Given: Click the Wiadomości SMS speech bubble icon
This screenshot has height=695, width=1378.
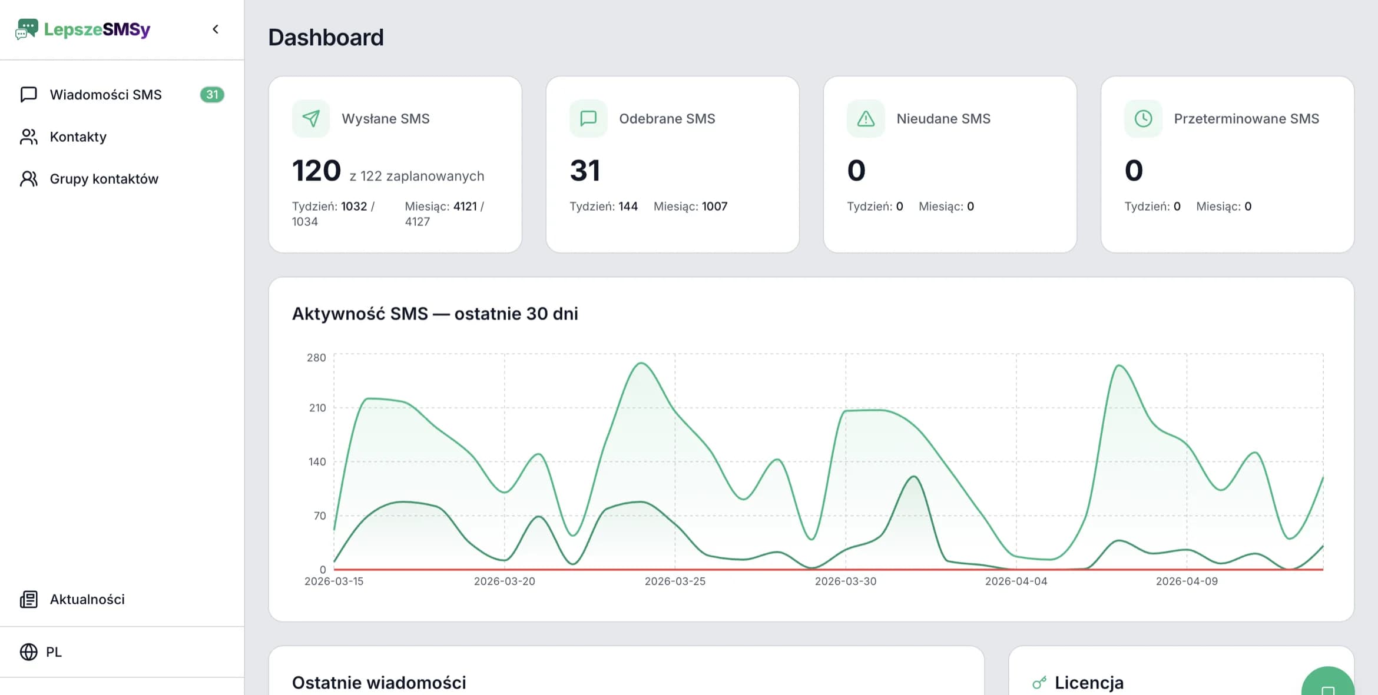Looking at the screenshot, I should coord(28,95).
